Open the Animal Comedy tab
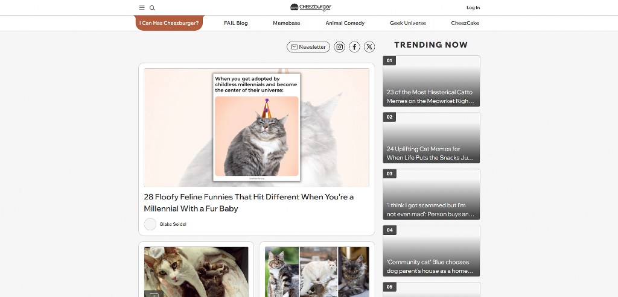 345,23
